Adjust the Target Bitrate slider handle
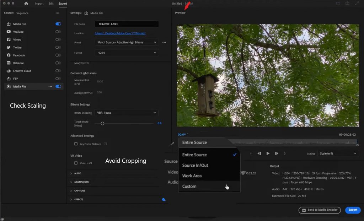This screenshot has width=364, height=221. tap(102, 124)
